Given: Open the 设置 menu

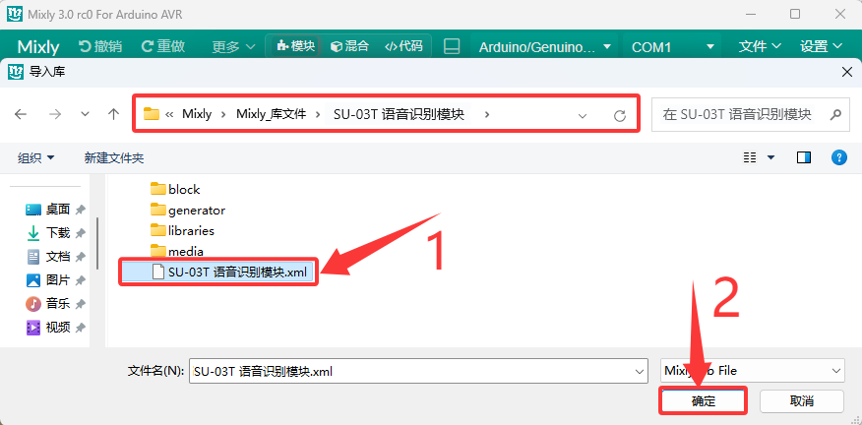Looking at the screenshot, I should pos(822,46).
